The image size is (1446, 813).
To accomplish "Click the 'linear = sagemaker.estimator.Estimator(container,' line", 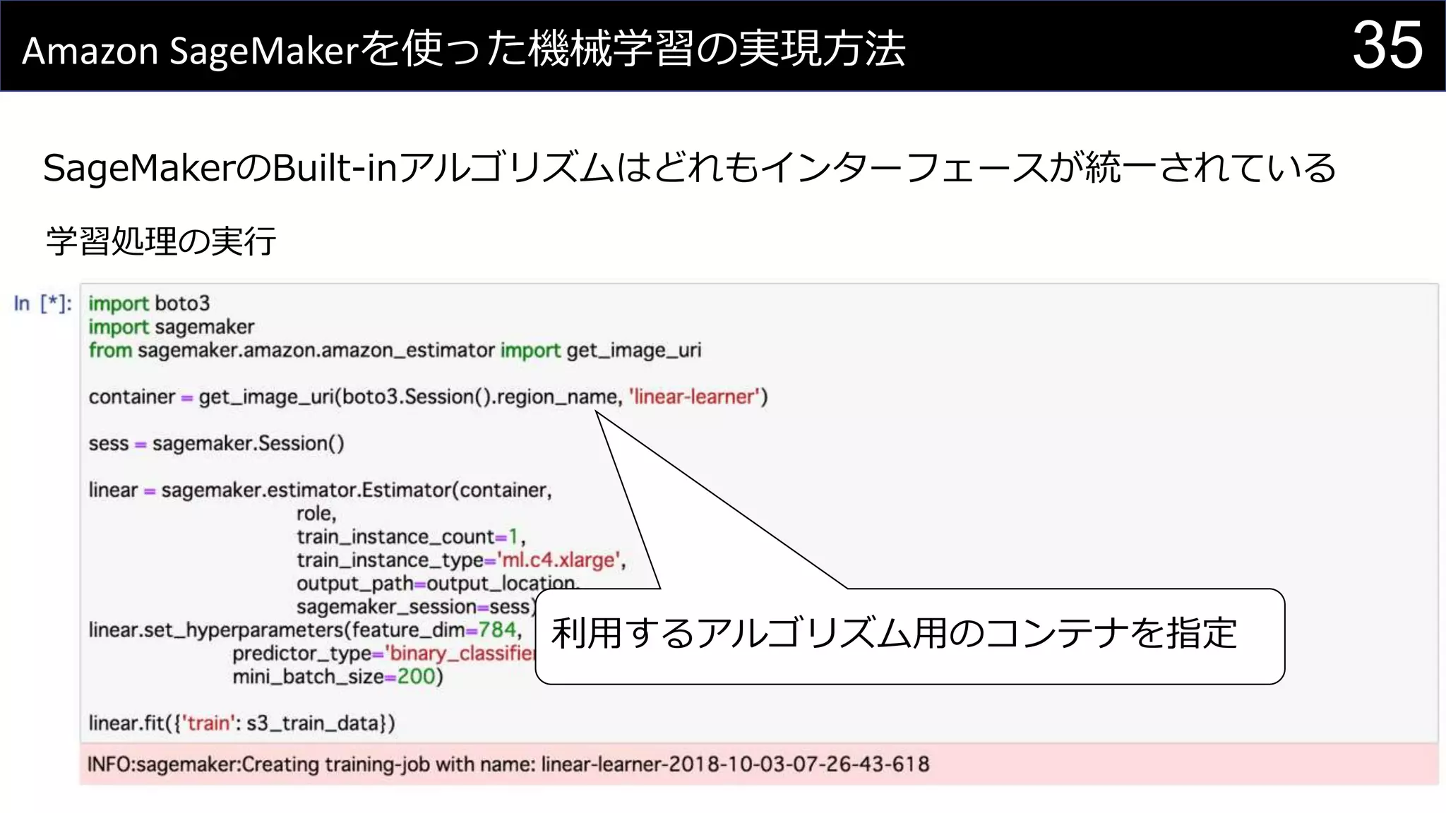I will click(320, 490).
